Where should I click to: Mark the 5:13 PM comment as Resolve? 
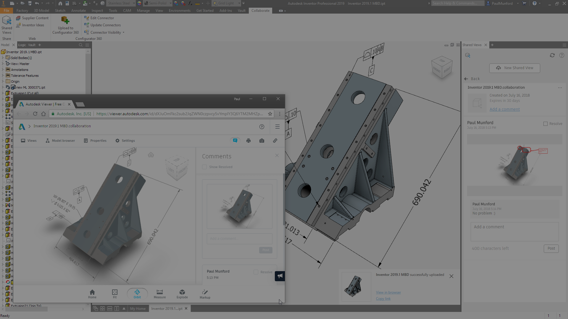256,272
